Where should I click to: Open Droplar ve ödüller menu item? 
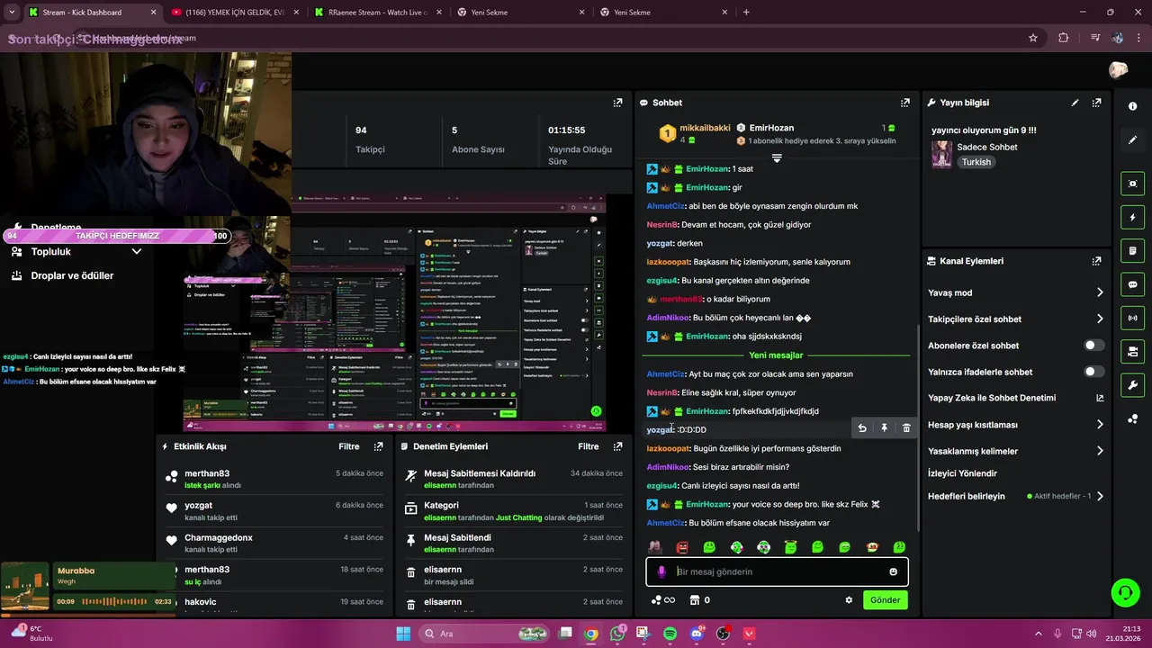tap(72, 275)
